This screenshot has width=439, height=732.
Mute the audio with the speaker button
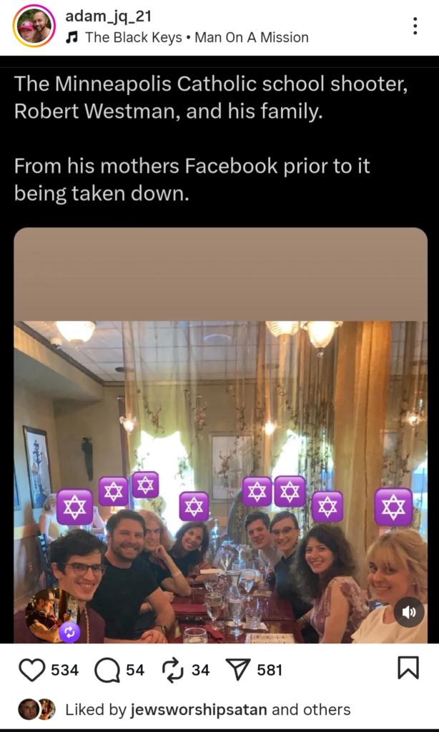(409, 612)
